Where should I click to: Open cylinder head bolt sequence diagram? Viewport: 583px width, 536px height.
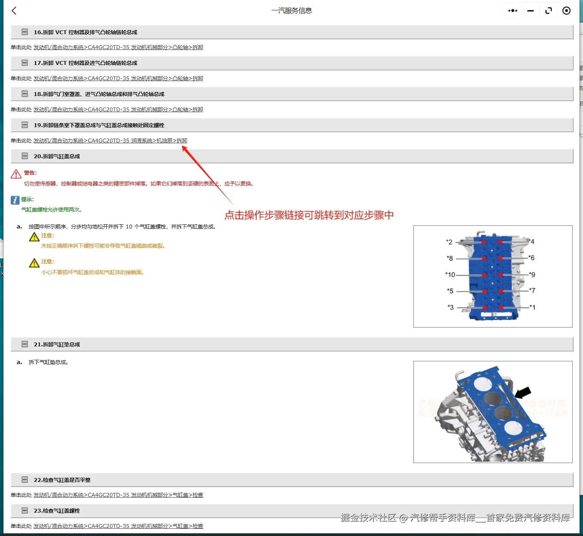[493, 276]
